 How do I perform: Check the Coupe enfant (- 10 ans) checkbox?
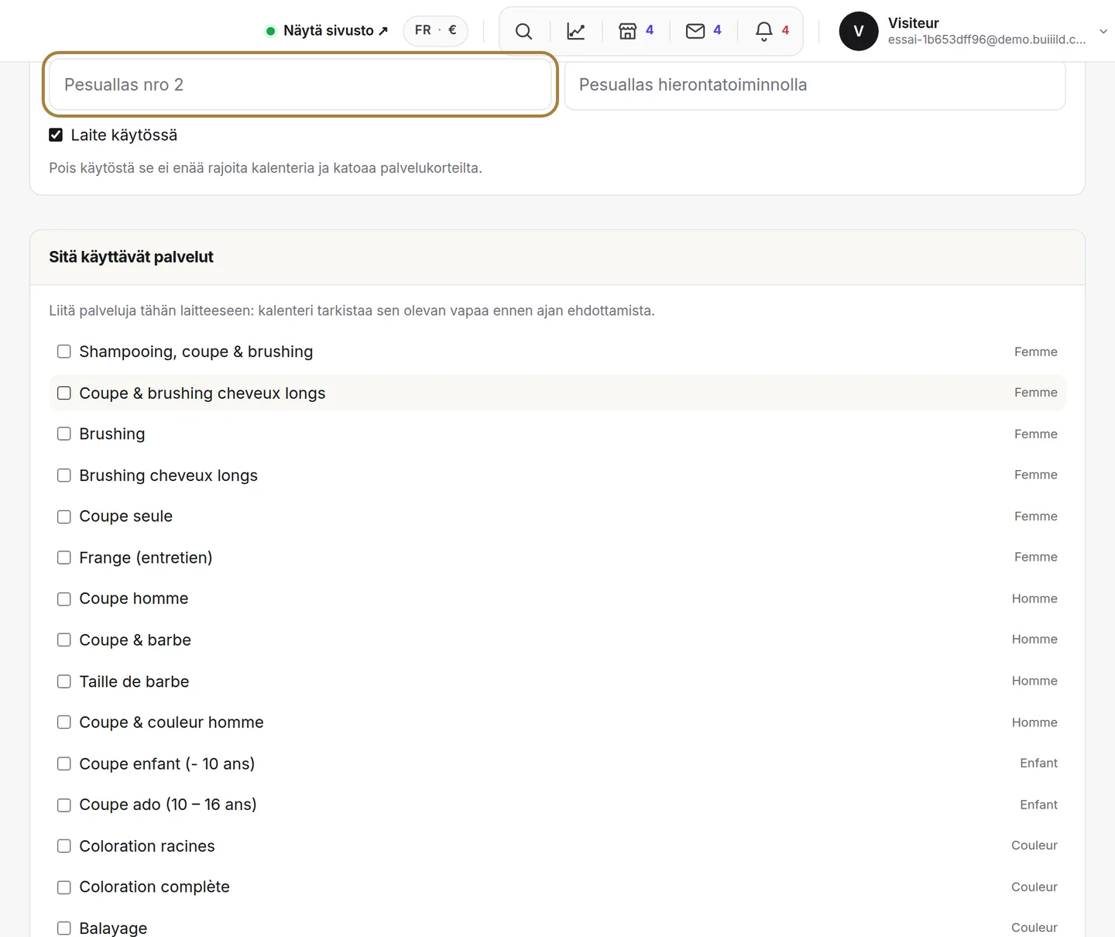64,764
